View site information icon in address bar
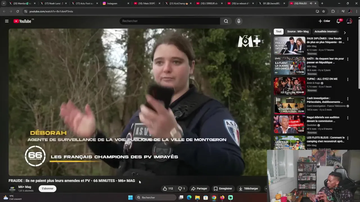The image size is (360, 202). (x=26, y=11)
